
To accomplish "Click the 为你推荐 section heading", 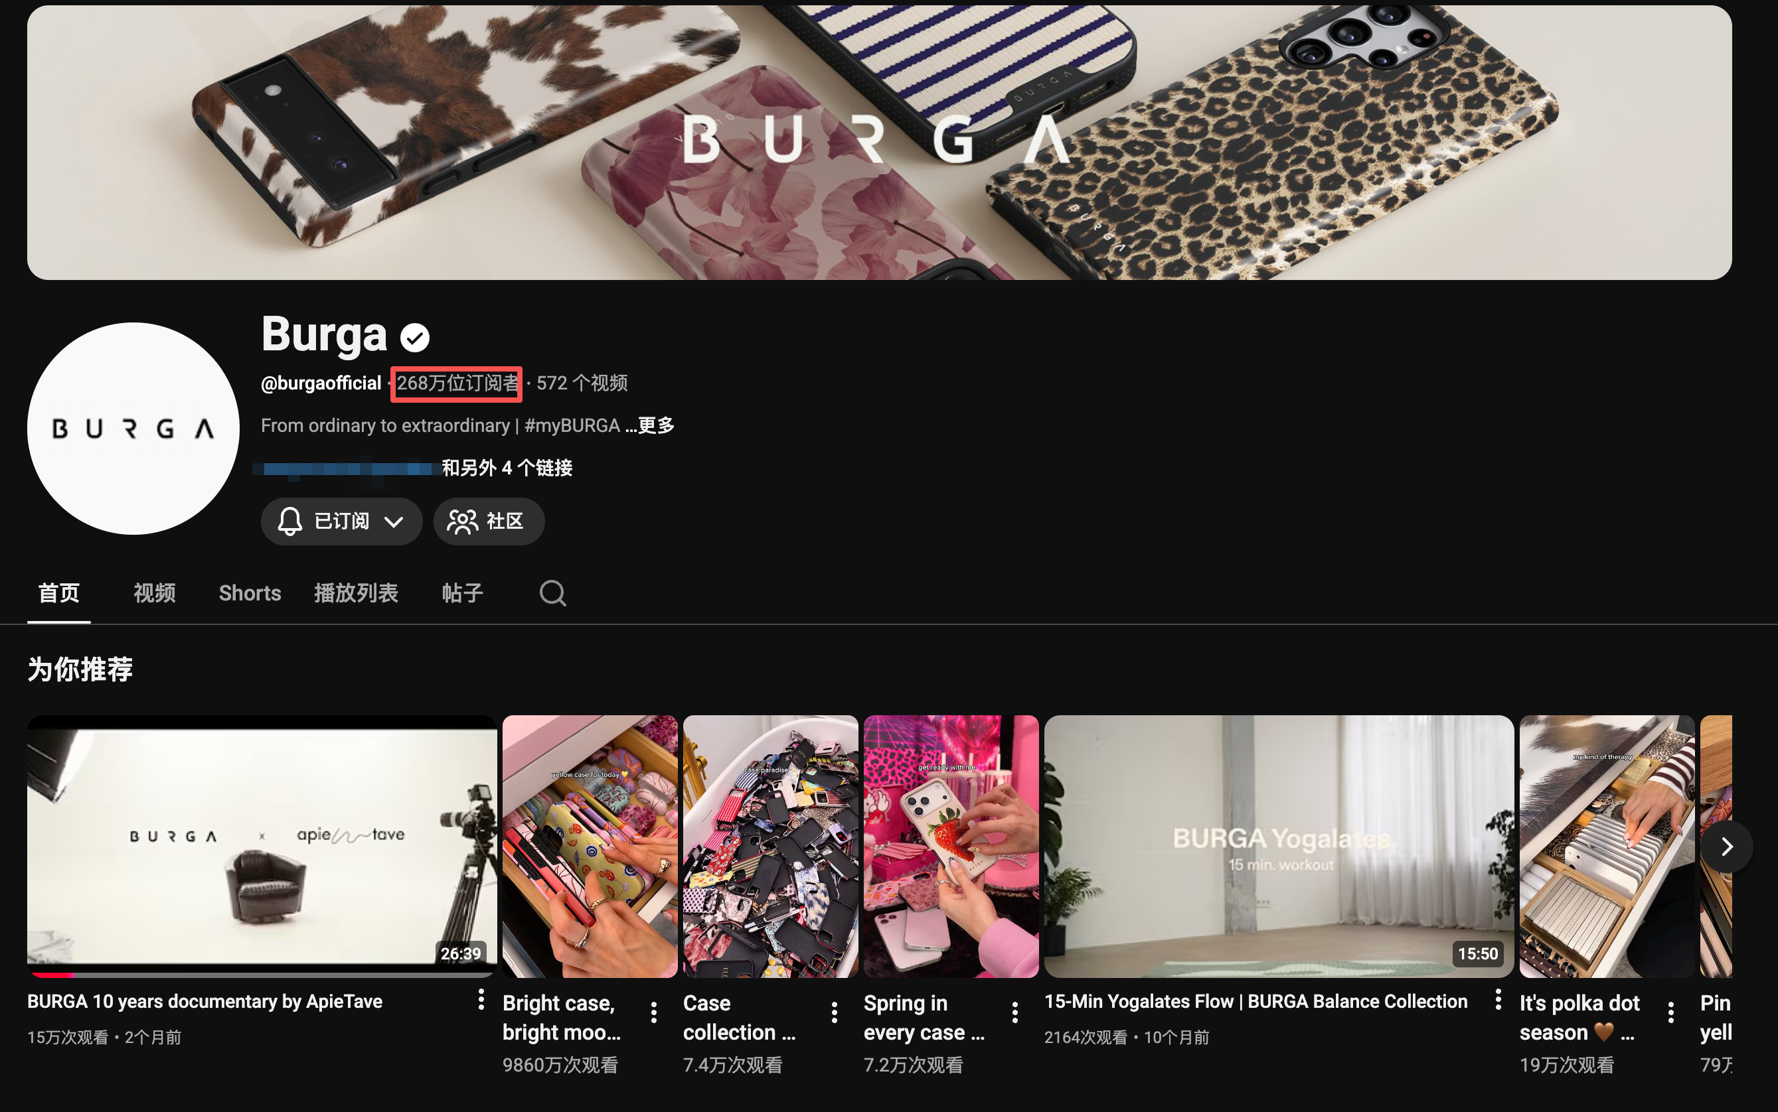I will point(80,669).
